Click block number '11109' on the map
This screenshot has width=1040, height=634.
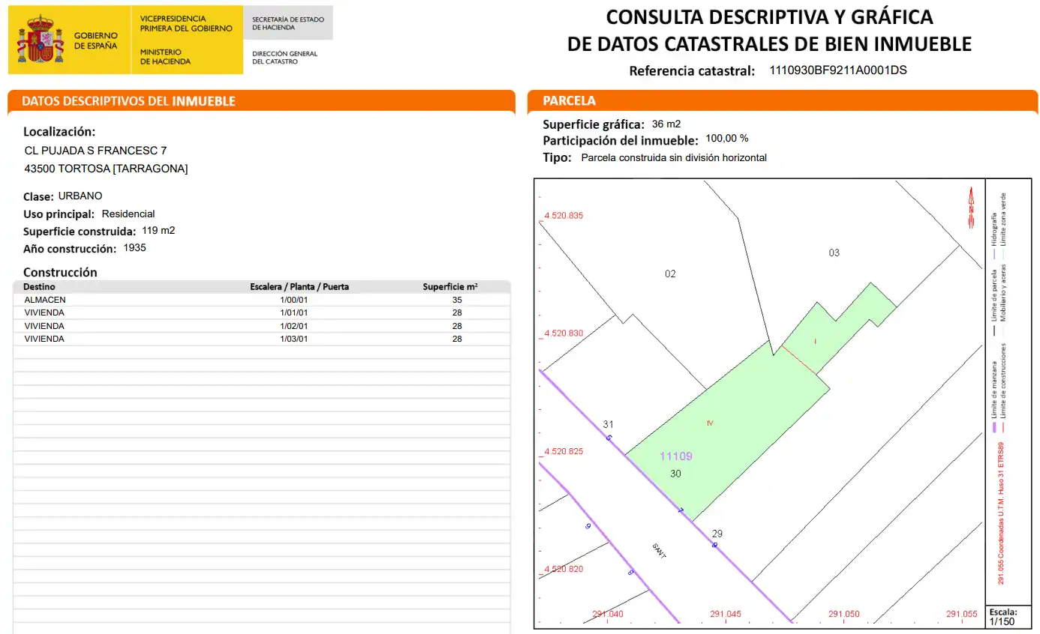coord(676,456)
